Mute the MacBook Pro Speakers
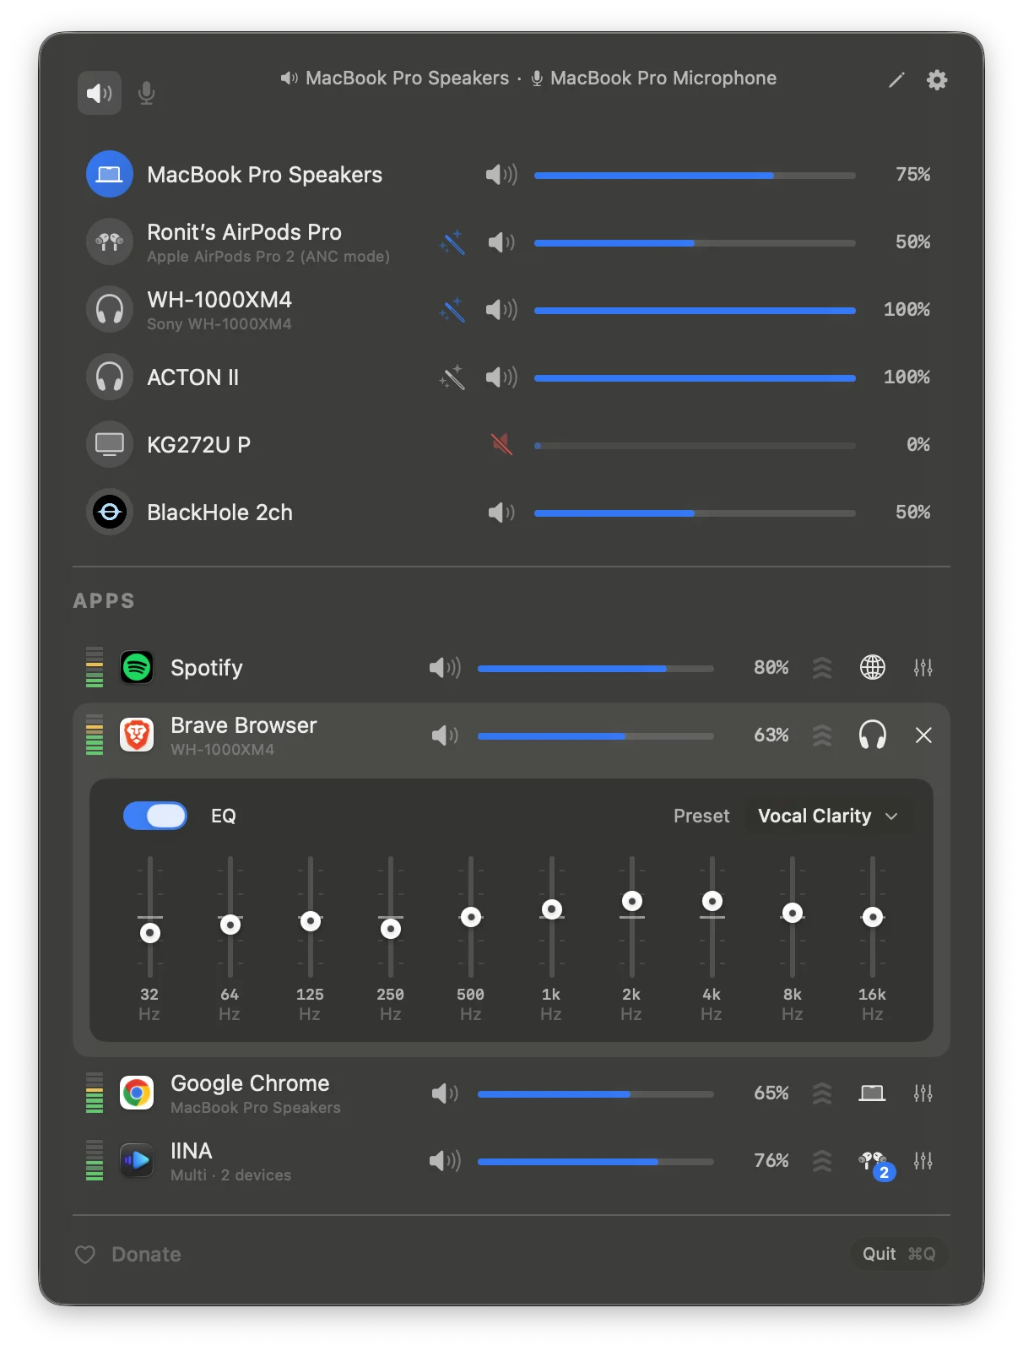 pyautogui.click(x=501, y=175)
